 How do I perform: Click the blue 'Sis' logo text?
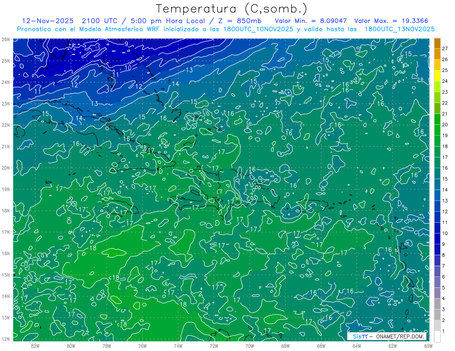point(358,336)
